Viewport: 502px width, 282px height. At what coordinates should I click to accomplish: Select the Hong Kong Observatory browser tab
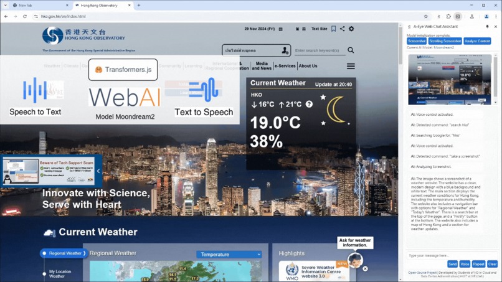click(x=102, y=5)
